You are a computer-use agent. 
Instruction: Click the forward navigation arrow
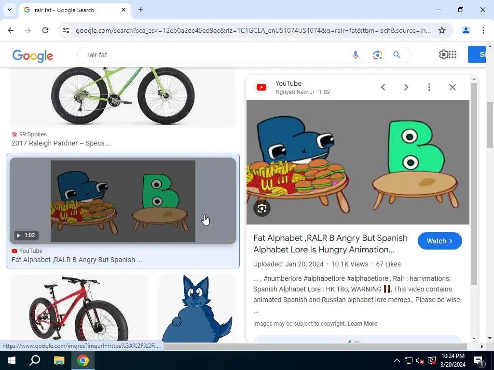28,30
